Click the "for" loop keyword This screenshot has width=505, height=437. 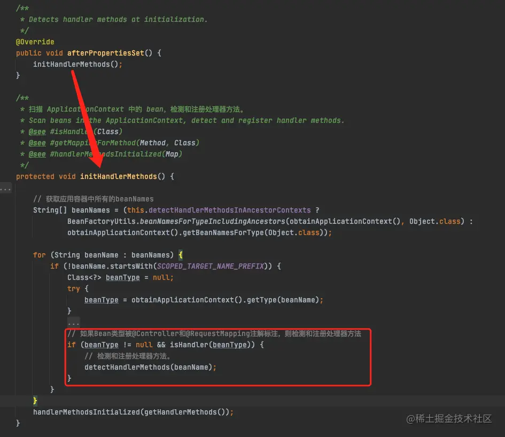40,255
